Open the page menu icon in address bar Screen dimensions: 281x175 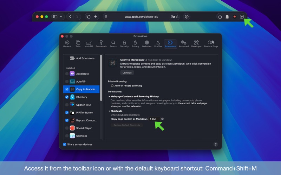106,16
